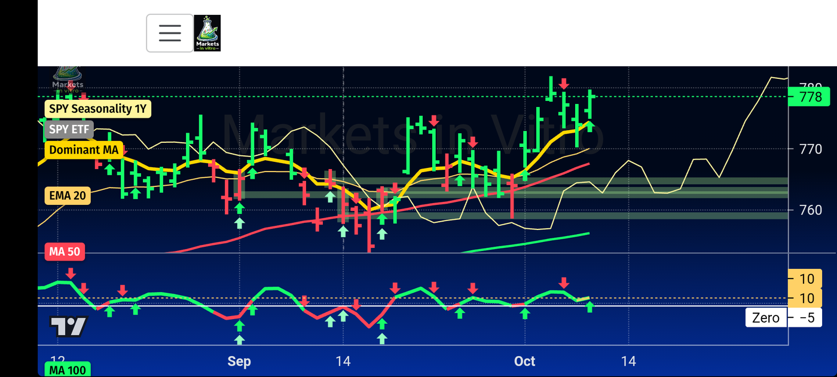The height and width of the screenshot is (377, 837).
Task: Click the 778 current price tag
Action: 810,97
